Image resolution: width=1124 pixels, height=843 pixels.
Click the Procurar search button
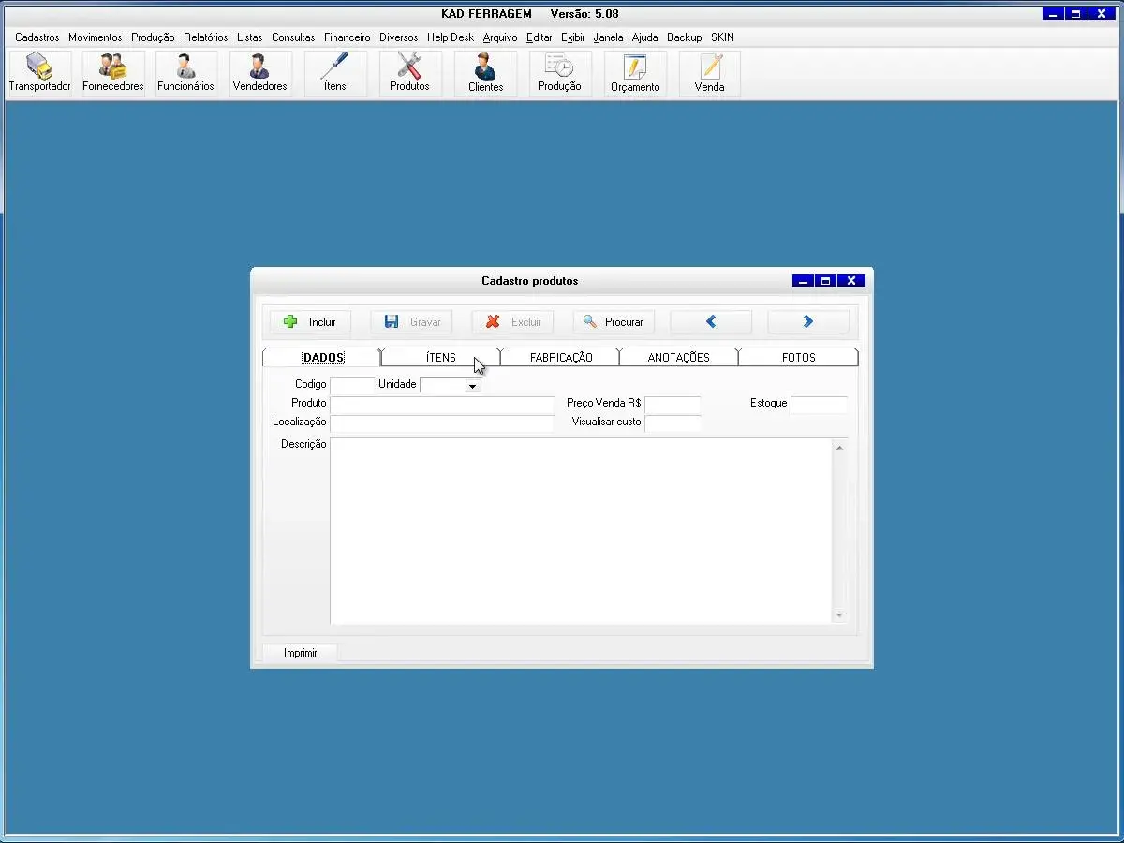(614, 322)
